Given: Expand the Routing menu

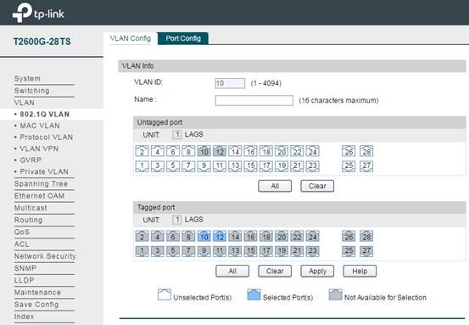Looking at the screenshot, I should point(29,220).
